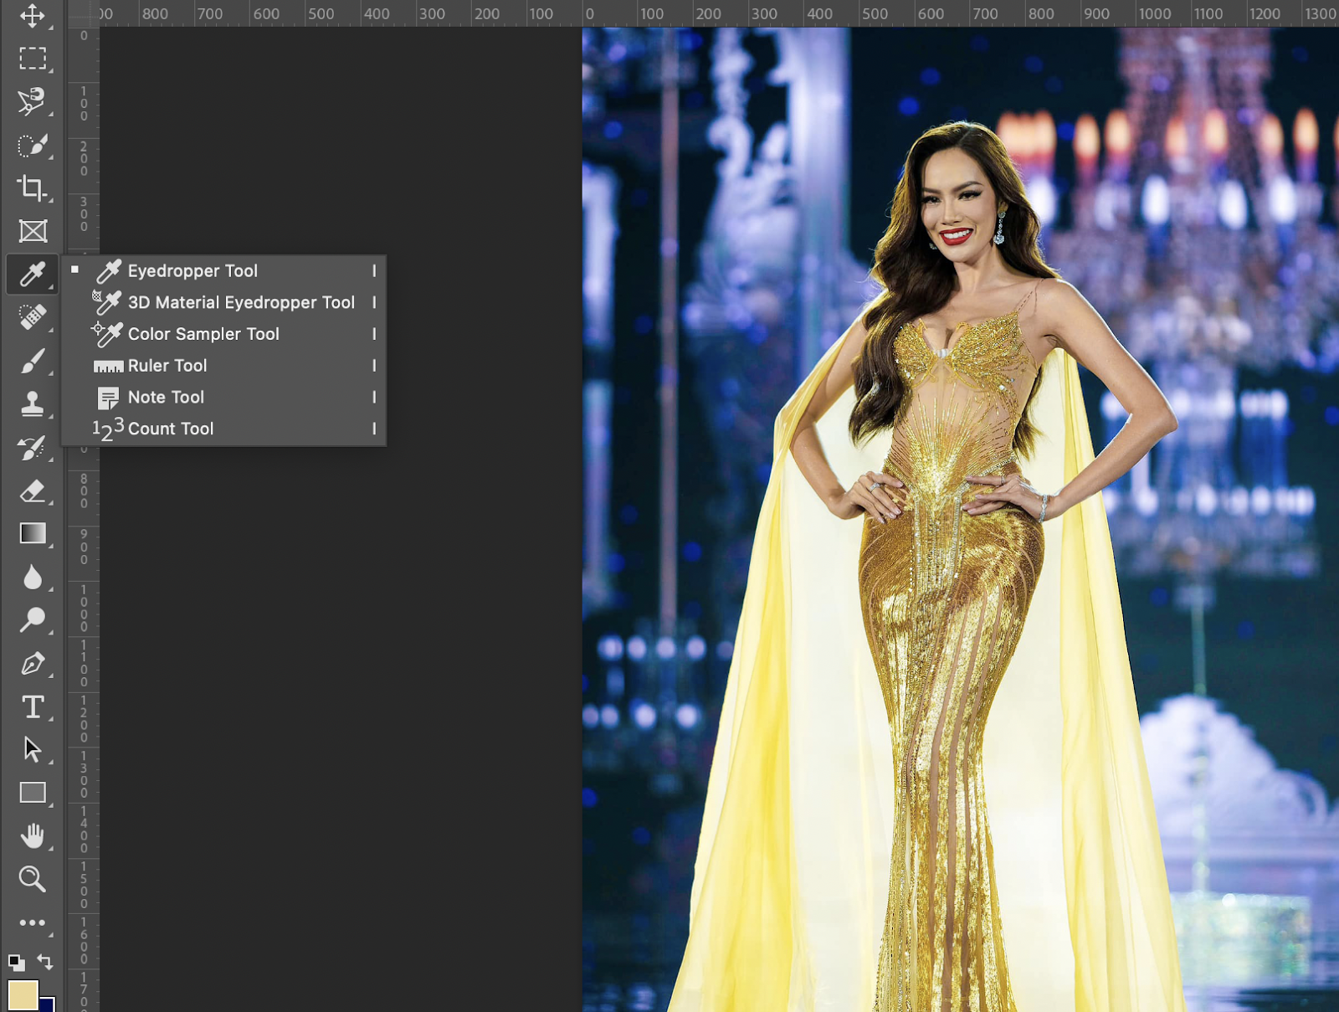Choose Ruler Tool from flyout
The width and height of the screenshot is (1339, 1012).
coord(224,366)
